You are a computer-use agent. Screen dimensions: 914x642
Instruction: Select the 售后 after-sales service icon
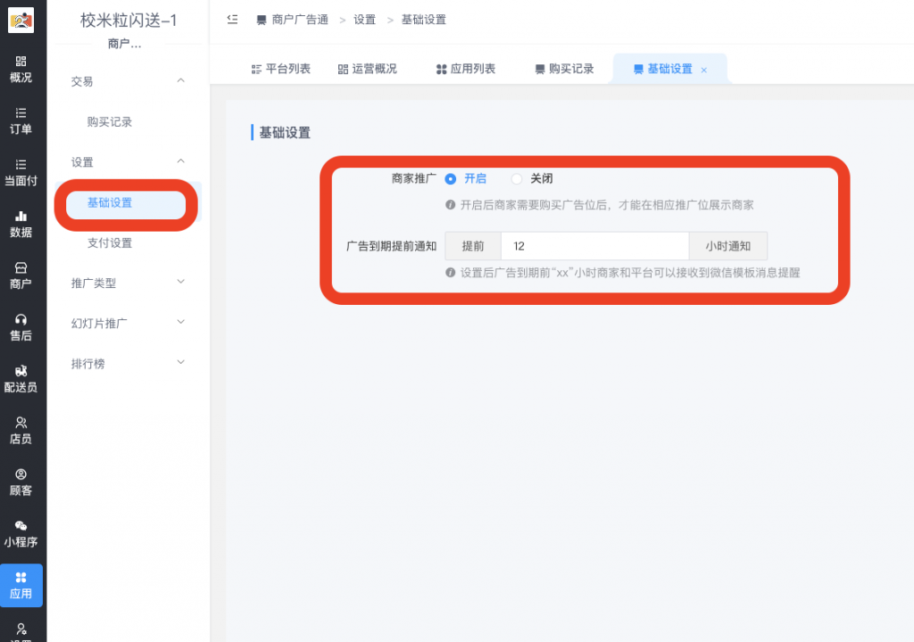pos(22,325)
